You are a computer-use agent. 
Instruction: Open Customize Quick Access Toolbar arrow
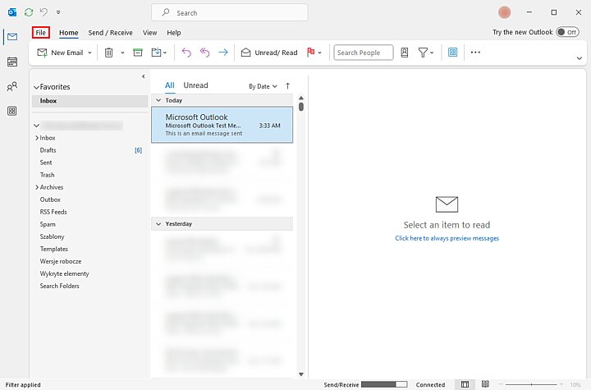coord(58,12)
